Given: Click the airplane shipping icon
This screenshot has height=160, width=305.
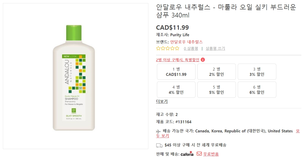Looking at the screenshot, I should point(158,131).
